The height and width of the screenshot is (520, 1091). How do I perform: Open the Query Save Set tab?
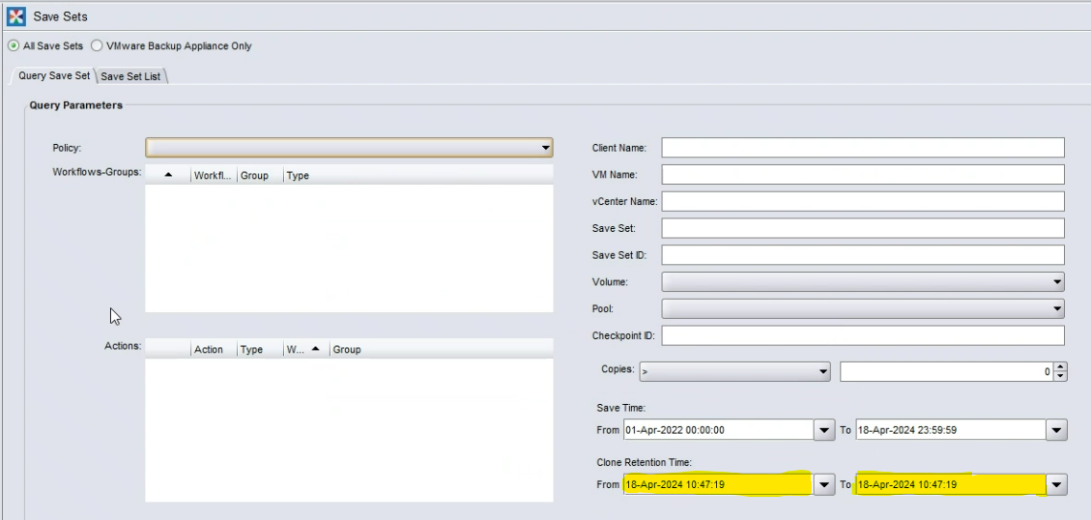pyautogui.click(x=54, y=75)
